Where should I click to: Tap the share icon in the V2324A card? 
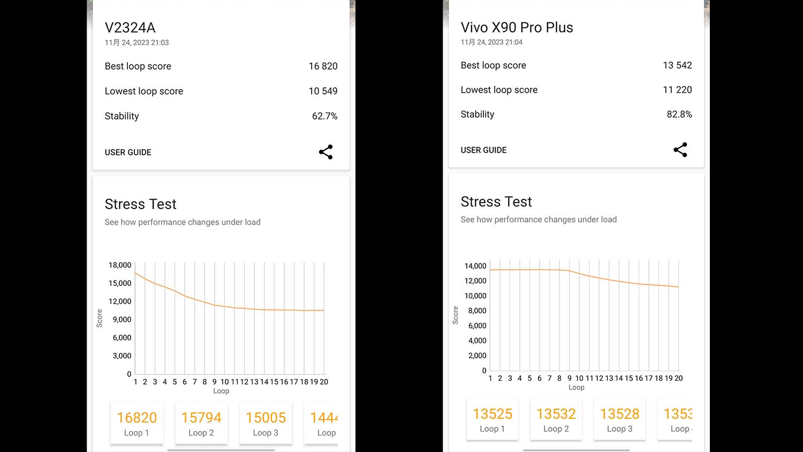[325, 152]
